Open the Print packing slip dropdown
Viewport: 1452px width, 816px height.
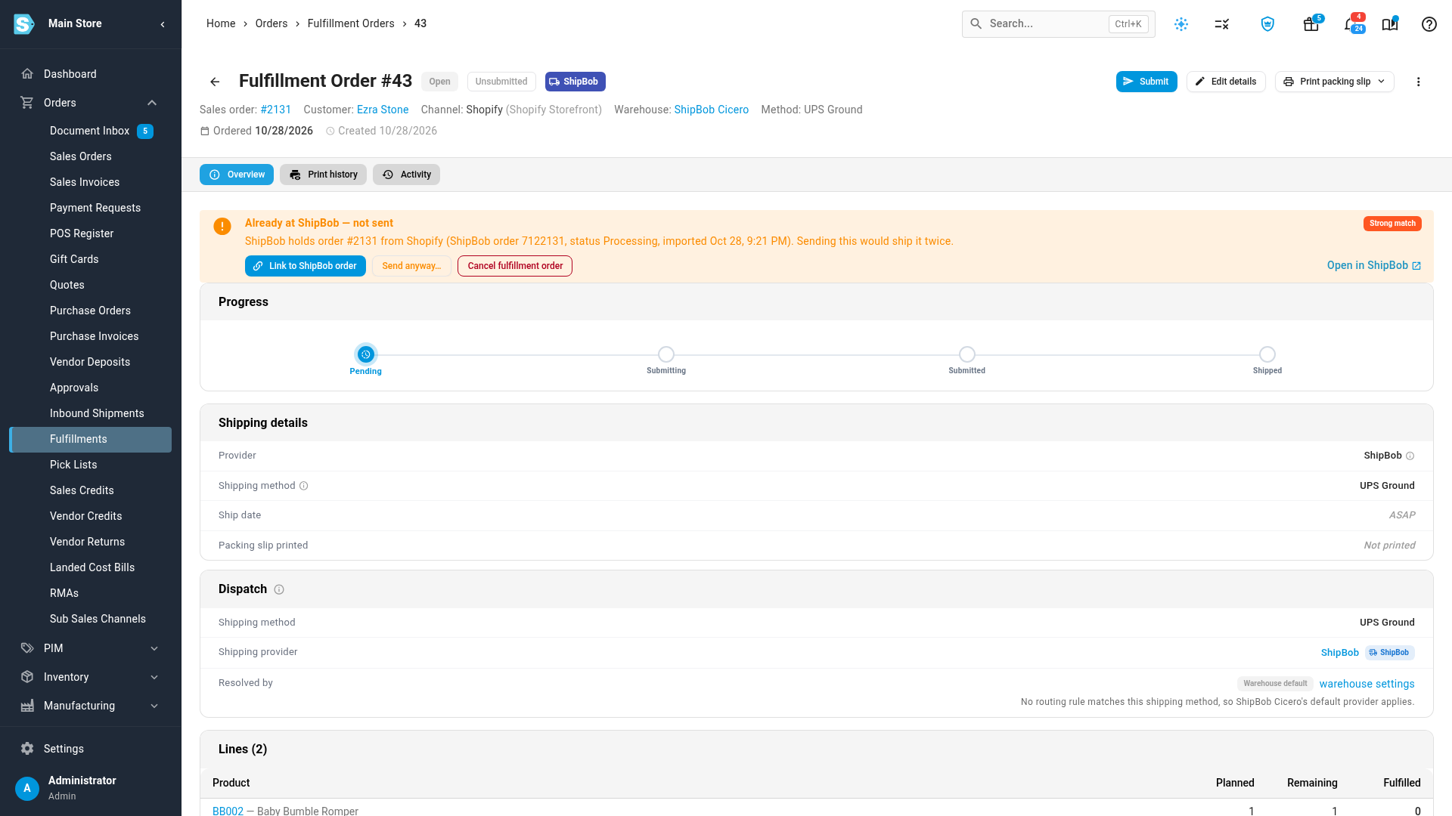pyautogui.click(x=1335, y=82)
